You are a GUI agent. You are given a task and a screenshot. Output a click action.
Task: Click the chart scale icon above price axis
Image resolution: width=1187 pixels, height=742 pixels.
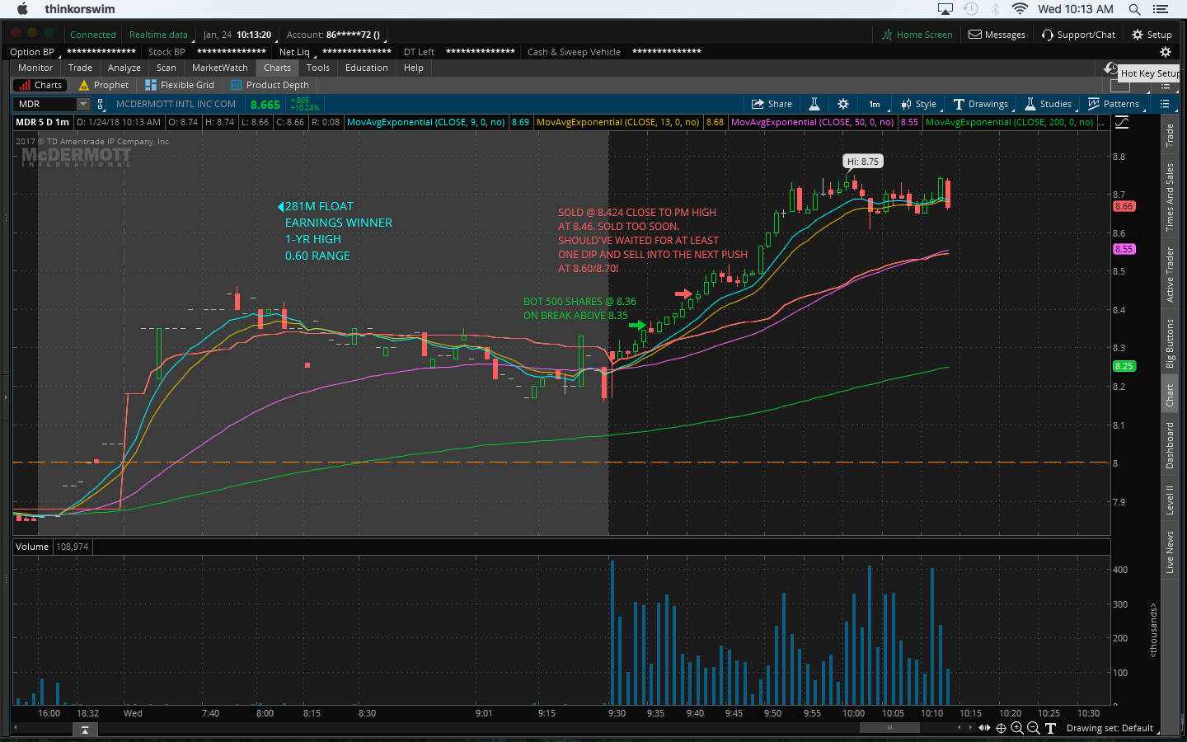click(x=1122, y=122)
